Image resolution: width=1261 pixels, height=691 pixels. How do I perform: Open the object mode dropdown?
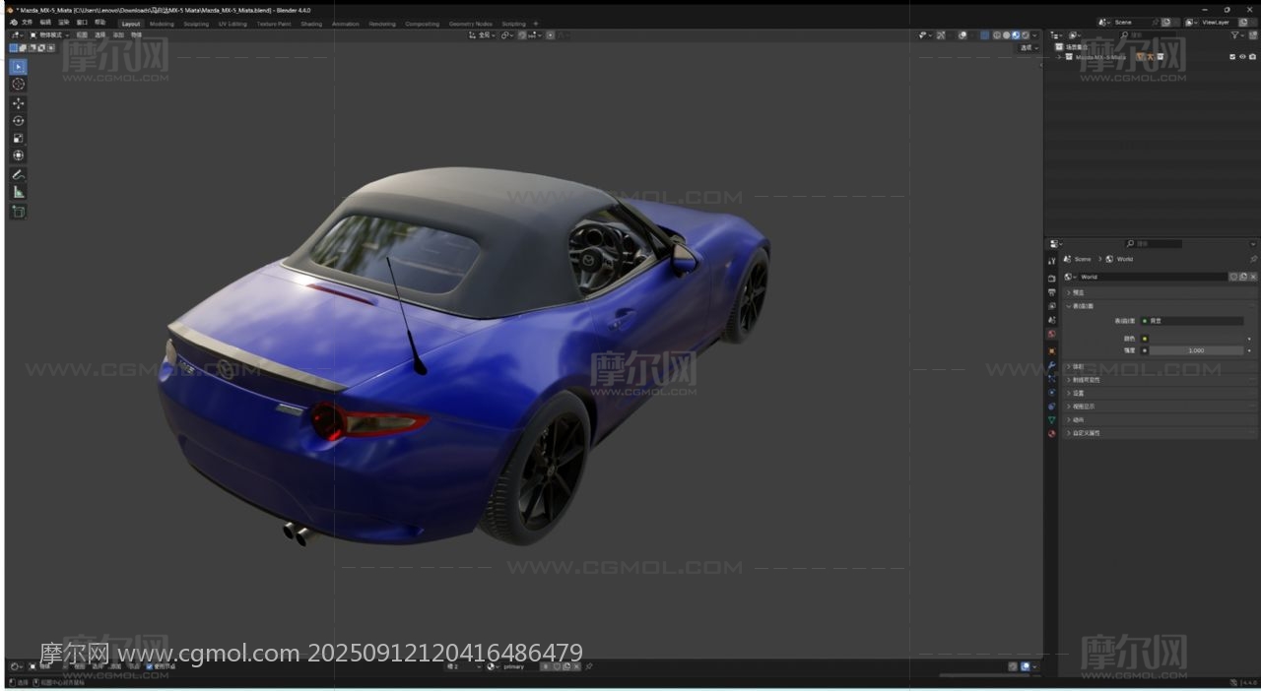click(x=48, y=34)
